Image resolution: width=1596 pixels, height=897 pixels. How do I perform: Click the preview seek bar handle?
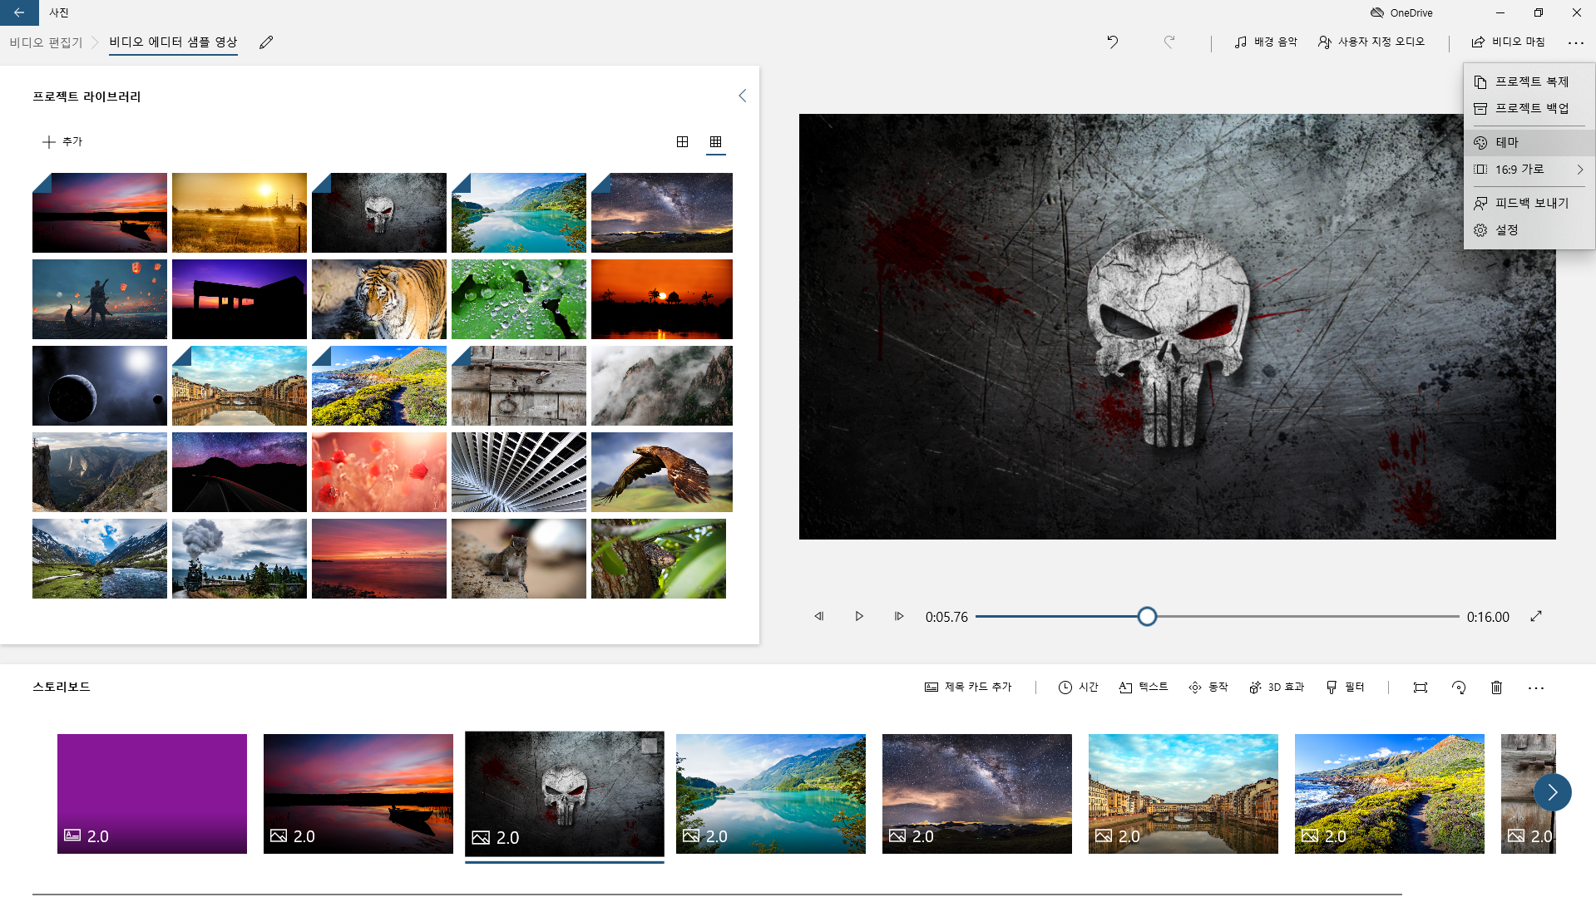point(1147,616)
